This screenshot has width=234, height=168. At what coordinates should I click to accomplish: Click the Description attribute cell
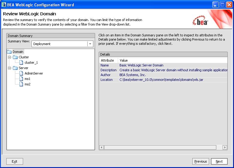(x=109, y=70)
